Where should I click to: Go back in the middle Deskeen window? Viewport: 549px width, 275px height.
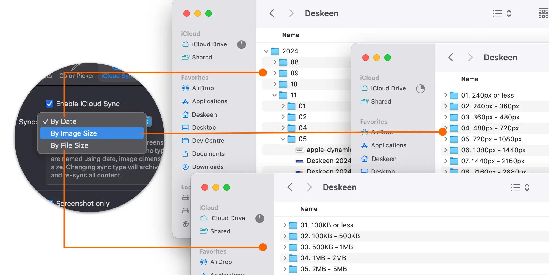[451, 57]
